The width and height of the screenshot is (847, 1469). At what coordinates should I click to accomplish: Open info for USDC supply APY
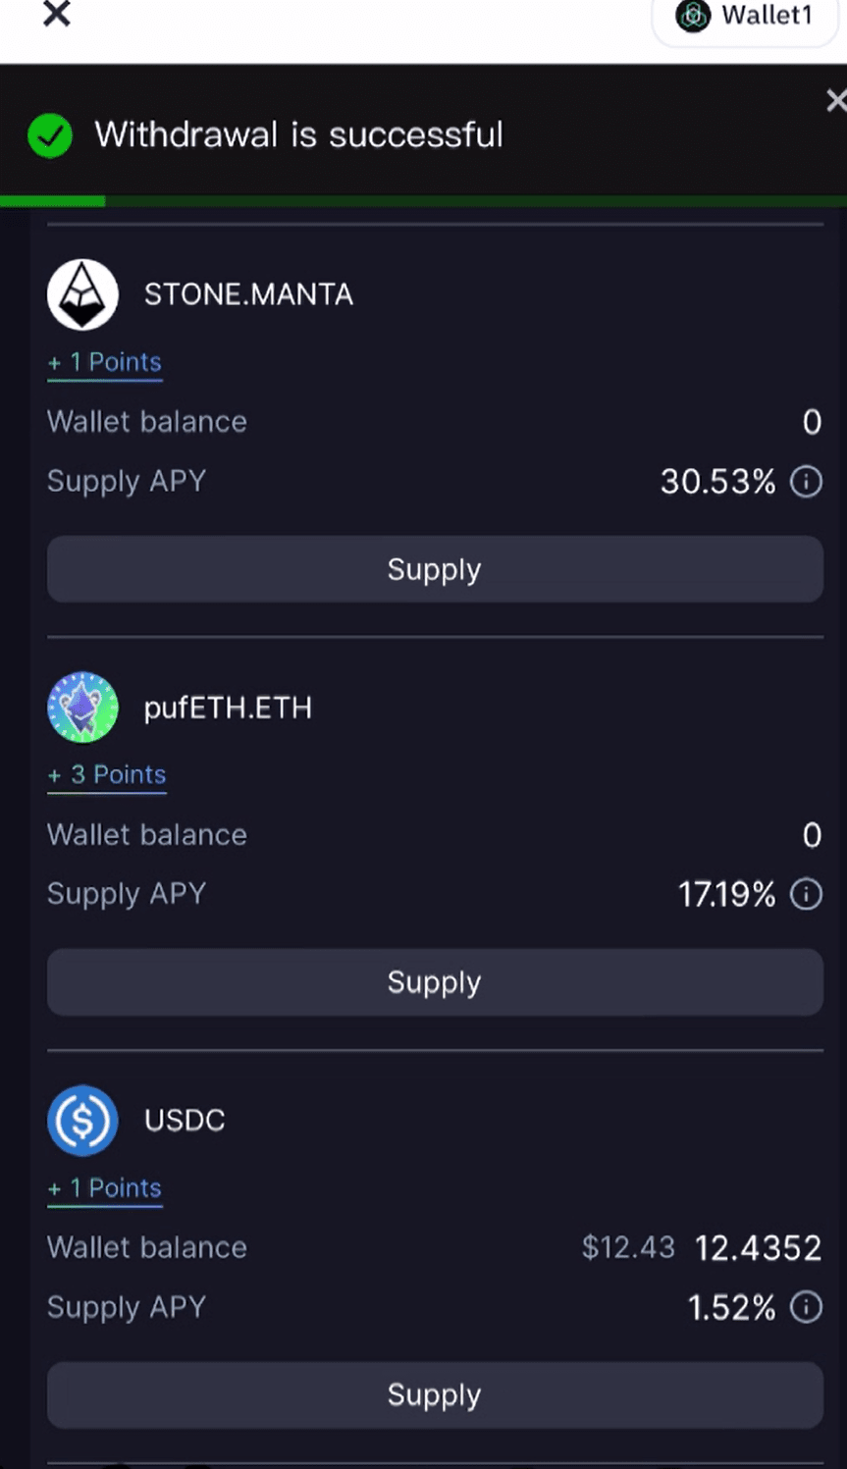tap(807, 1307)
